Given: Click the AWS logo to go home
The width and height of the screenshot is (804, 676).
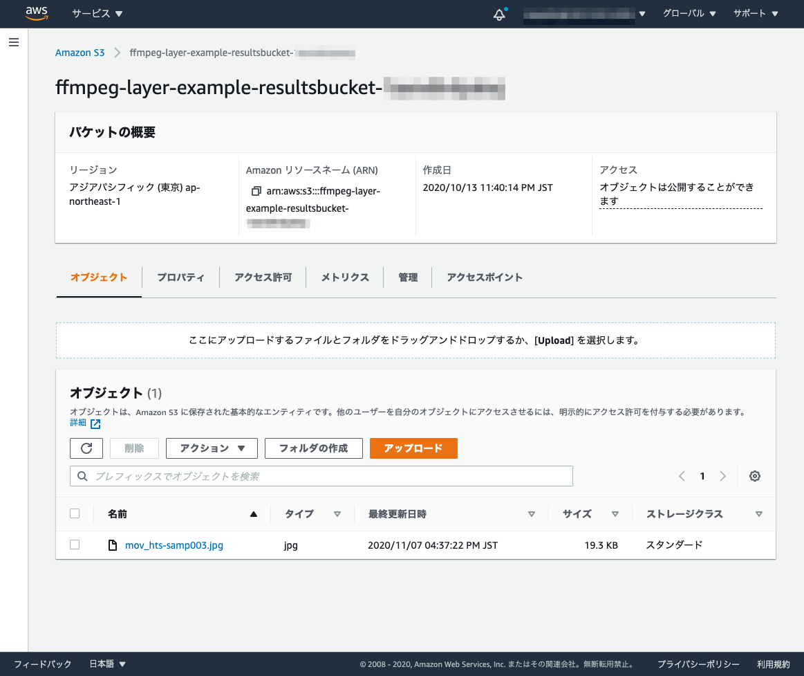Looking at the screenshot, I should (35, 13).
